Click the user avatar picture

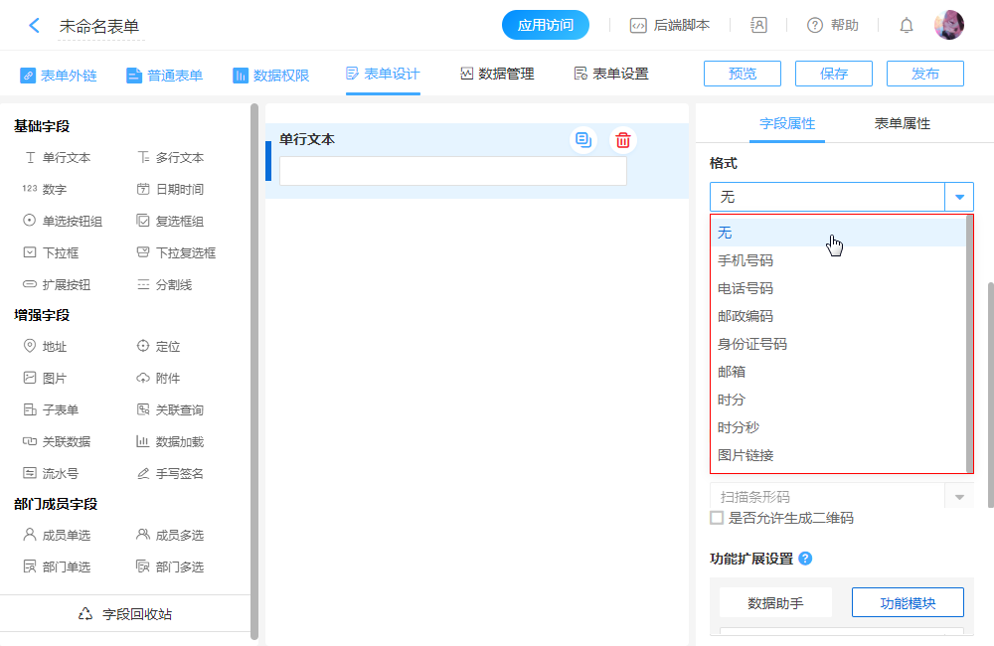948,26
